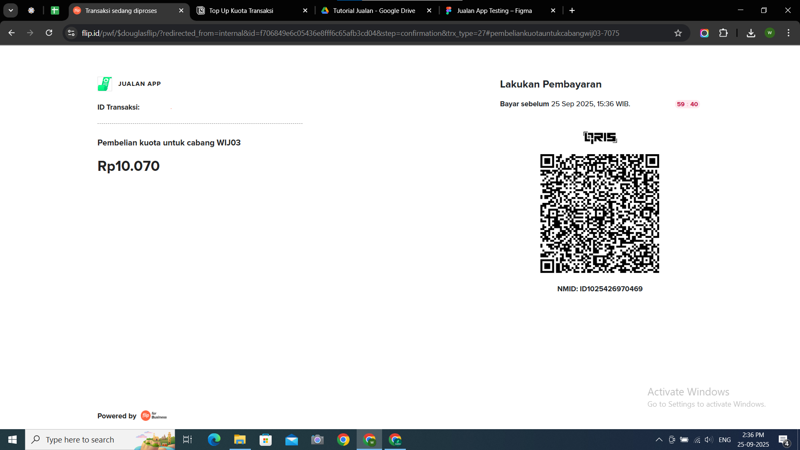
Task: Open File Explorer from taskbar
Action: [x=240, y=440]
